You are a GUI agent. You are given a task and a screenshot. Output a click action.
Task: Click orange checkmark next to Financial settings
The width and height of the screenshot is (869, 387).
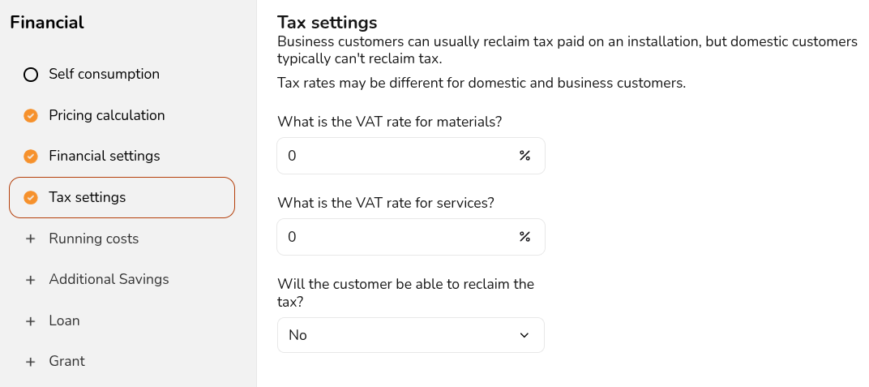click(x=31, y=157)
